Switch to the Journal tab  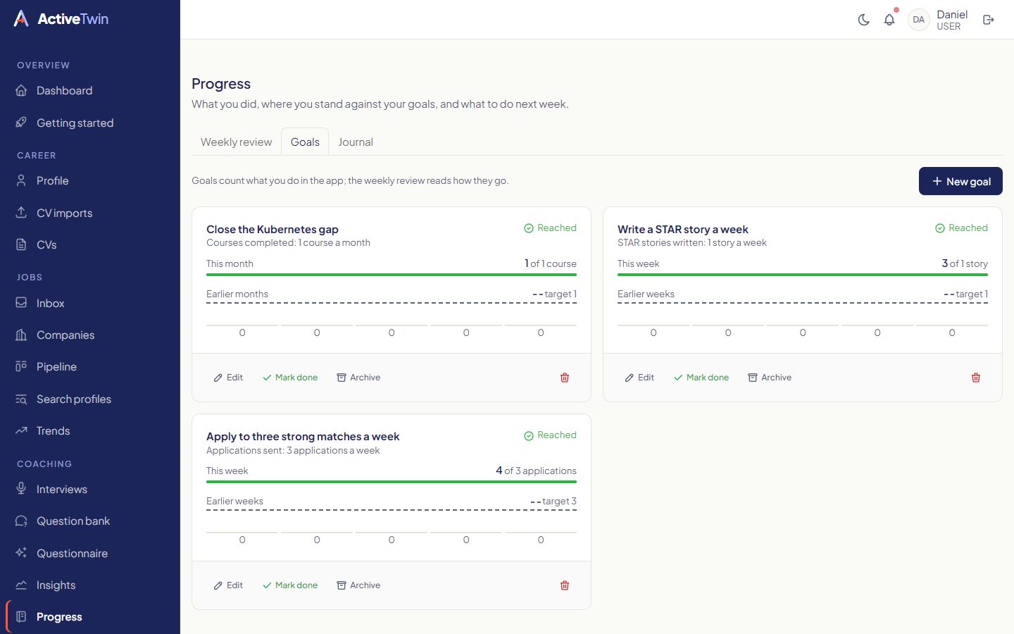(x=356, y=142)
